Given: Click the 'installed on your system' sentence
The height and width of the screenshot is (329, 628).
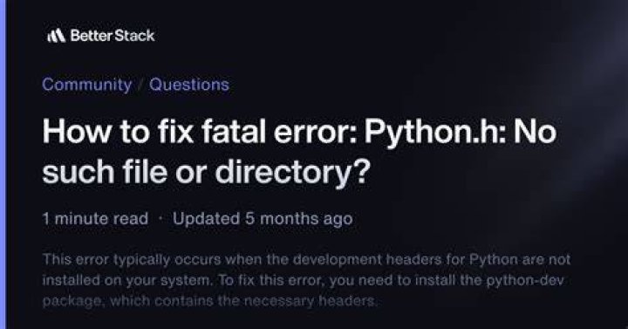Looking at the screenshot, I should (x=128, y=280).
